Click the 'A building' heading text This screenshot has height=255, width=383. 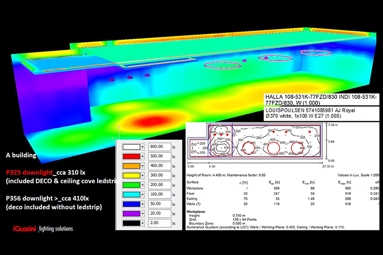(21, 155)
